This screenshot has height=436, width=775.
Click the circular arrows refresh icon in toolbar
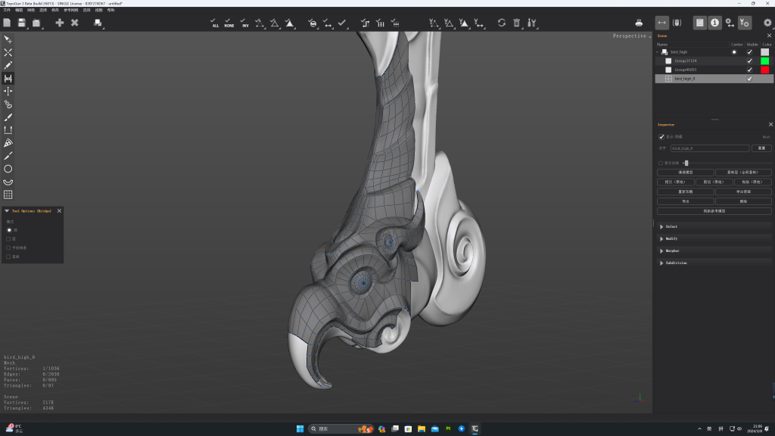tap(501, 23)
